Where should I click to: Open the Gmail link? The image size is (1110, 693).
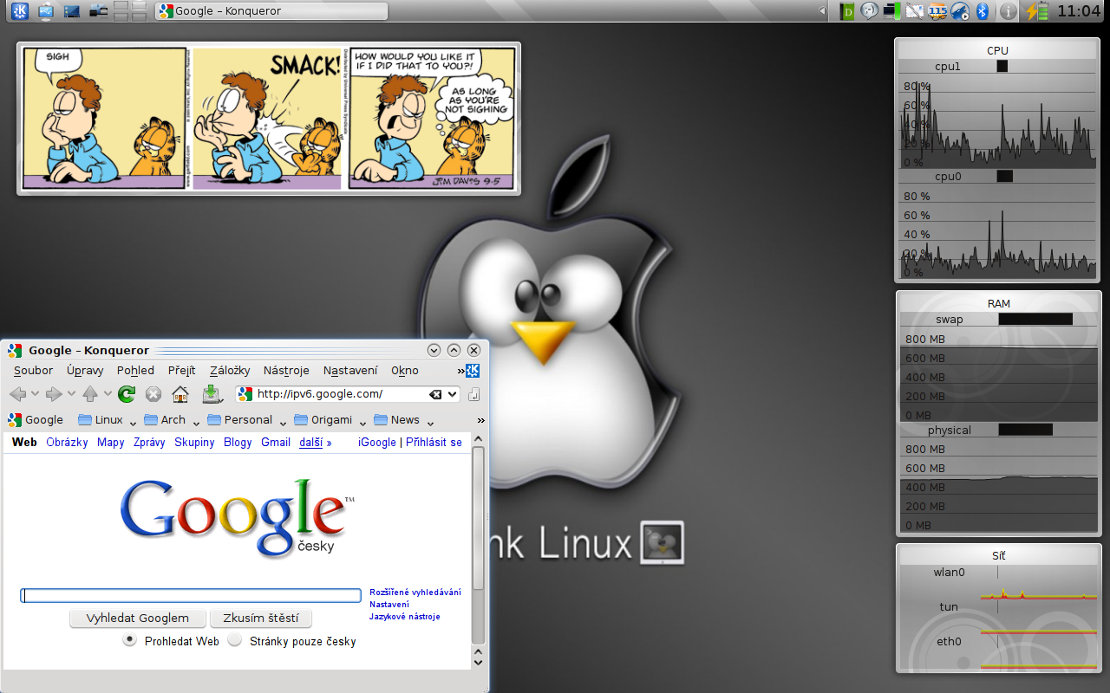[x=276, y=442]
